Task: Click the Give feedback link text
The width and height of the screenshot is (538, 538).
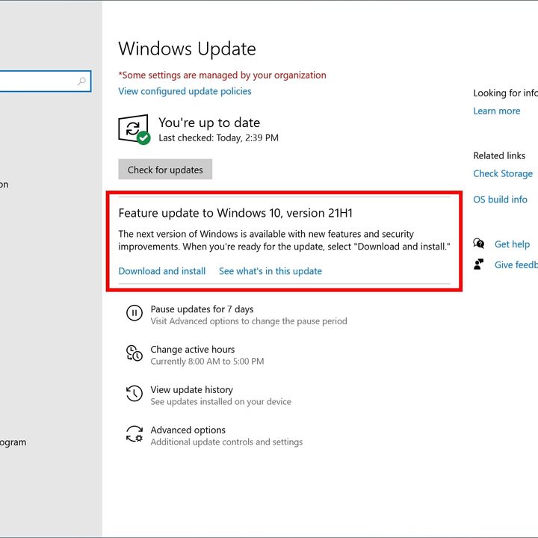Action: point(516,265)
